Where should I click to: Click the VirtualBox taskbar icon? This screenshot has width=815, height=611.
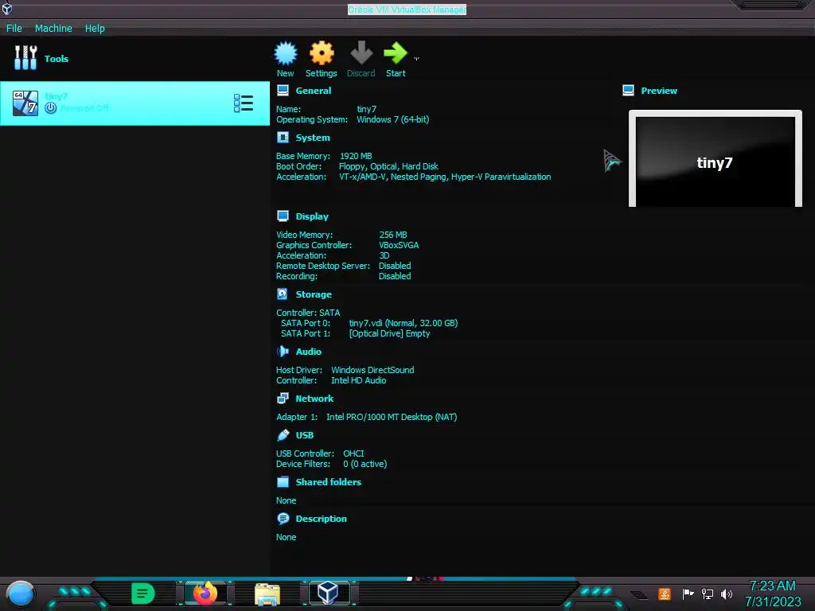(x=328, y=593)
